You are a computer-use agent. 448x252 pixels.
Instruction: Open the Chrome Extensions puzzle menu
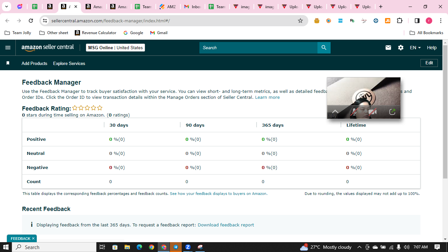pyautogui.click(x=399, y=21)
